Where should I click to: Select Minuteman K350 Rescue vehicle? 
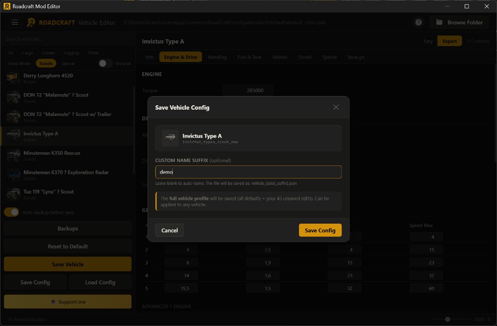tap(66, 155)
